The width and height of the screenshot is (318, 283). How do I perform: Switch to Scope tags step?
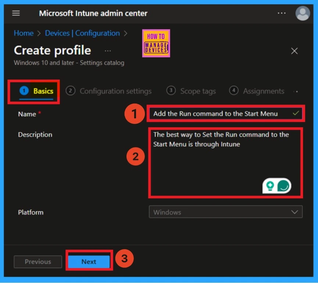point(191,91)
